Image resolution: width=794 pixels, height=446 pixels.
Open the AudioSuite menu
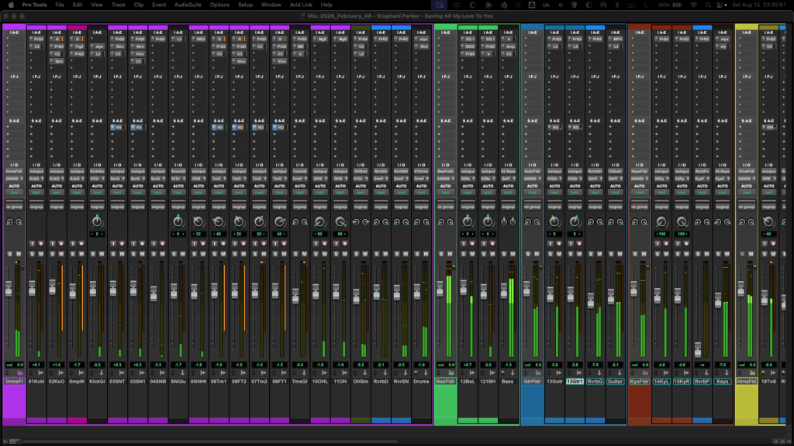(x=188, y=5)
